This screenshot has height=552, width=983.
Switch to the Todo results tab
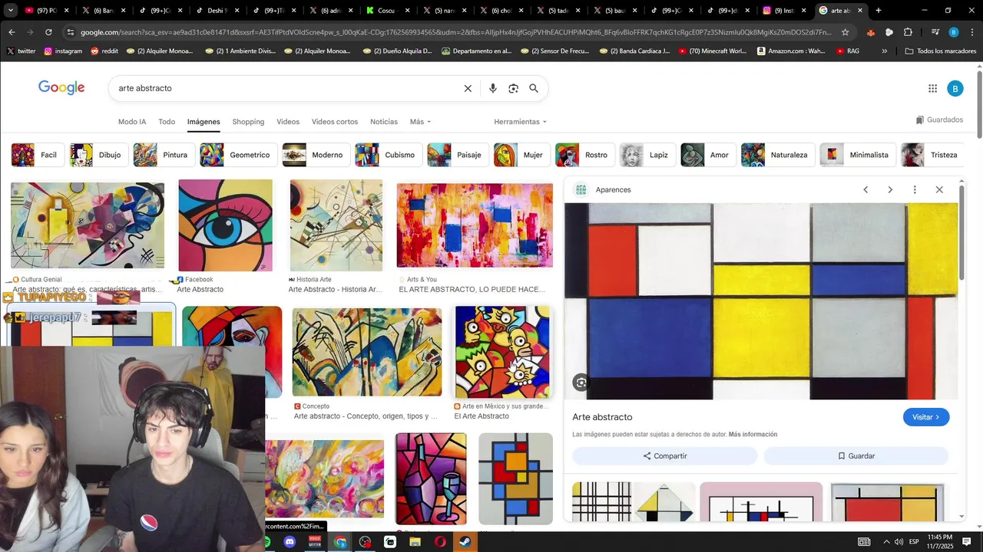pyautogui.click(x=167, y=122)
